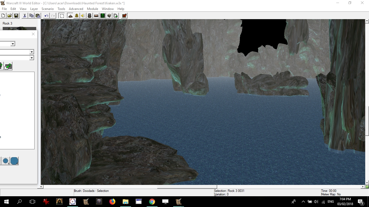Click the rightmost green question-mark palette button
Viewport: 369px width, 207px height.
pyautogui.click(x=8, y=66)
